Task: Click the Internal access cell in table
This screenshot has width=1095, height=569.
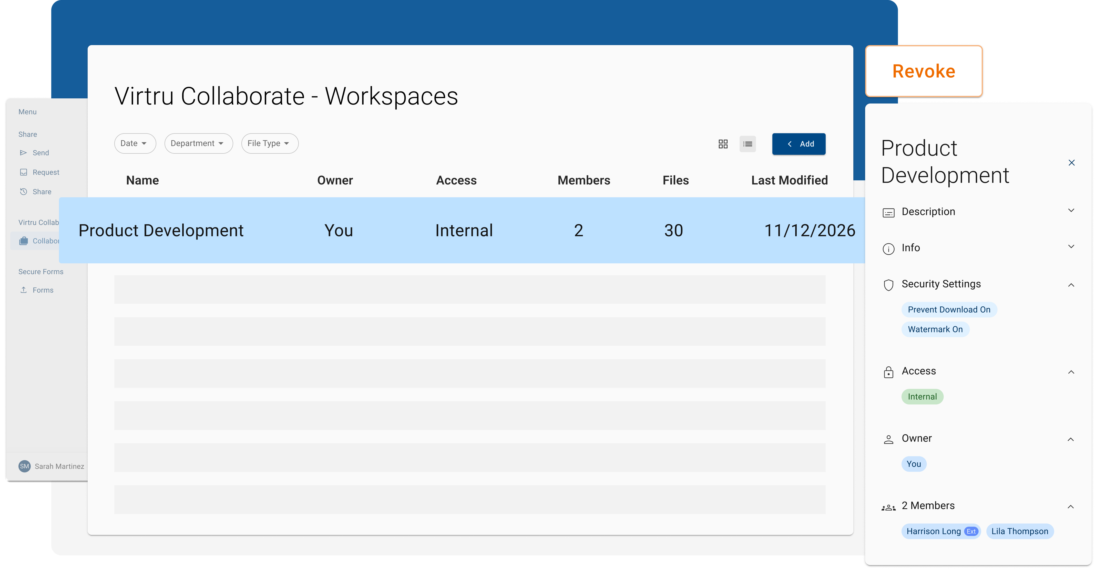Action: (x=464, y=230)
